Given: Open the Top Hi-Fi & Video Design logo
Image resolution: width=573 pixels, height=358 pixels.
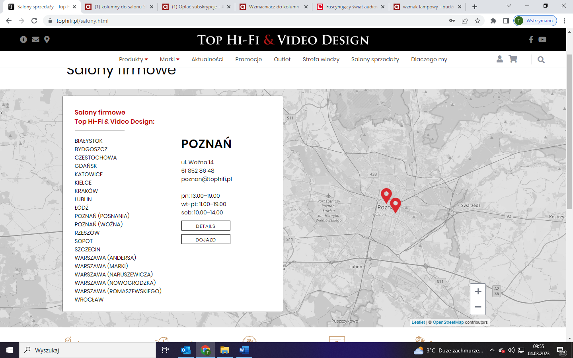Looking at the screenshot, I should 283,40.
